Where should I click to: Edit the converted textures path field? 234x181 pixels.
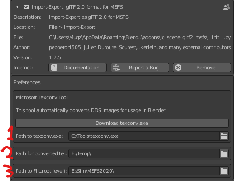(144, 153)
